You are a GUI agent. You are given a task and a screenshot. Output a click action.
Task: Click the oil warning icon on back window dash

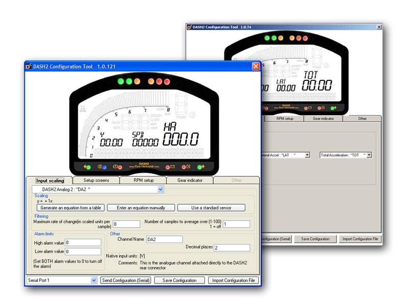click(321, 108)
